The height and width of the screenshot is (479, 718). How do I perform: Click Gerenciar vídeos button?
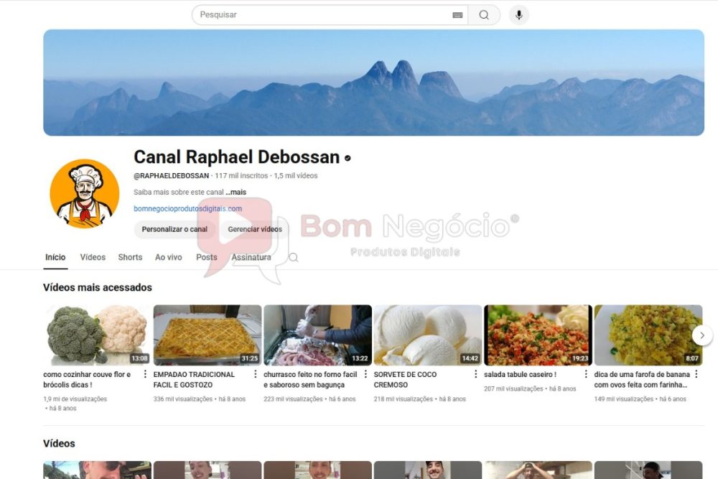pyautogui.click(x=255, y=229)
